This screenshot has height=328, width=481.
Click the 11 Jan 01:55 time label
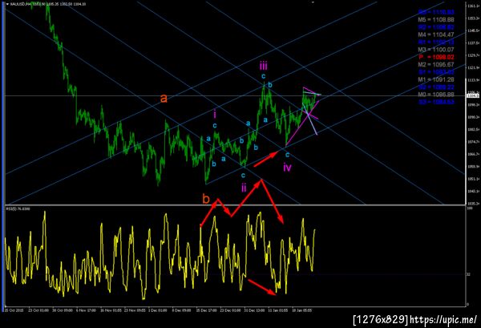tap(278, 310)
